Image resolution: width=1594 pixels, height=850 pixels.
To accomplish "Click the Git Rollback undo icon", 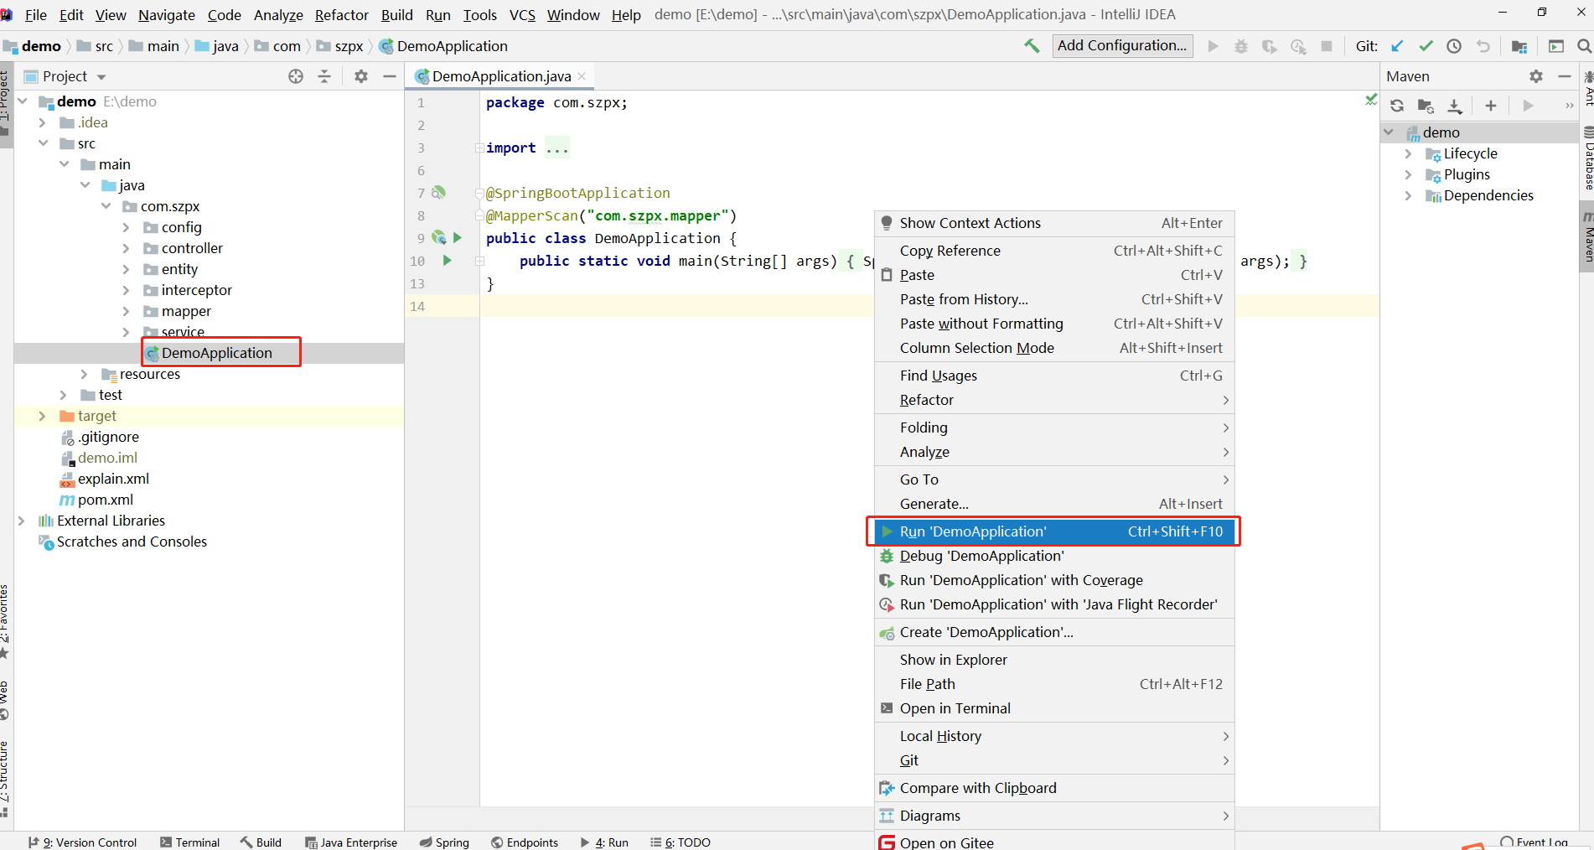I will (1483, 46).
